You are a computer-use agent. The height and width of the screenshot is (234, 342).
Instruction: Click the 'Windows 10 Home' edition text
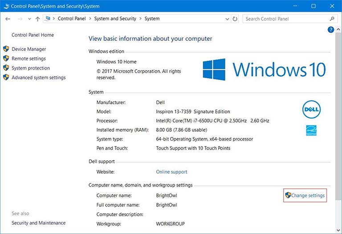tap(117, 62)
